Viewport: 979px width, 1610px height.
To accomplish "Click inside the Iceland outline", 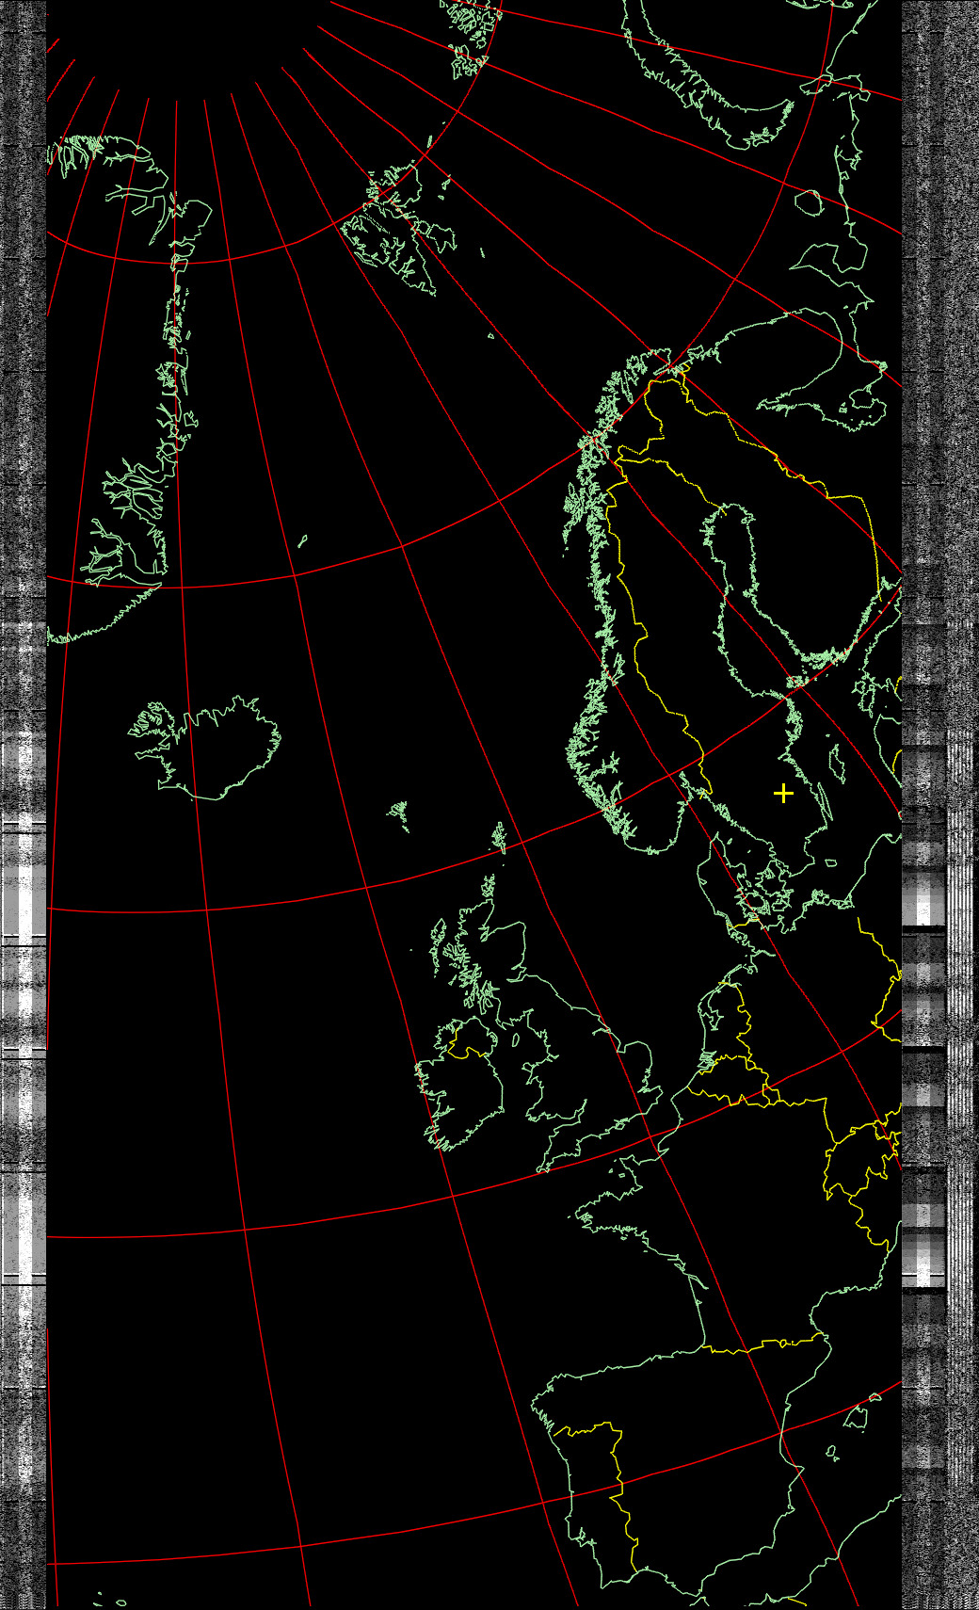I will [x=212, y=749].
